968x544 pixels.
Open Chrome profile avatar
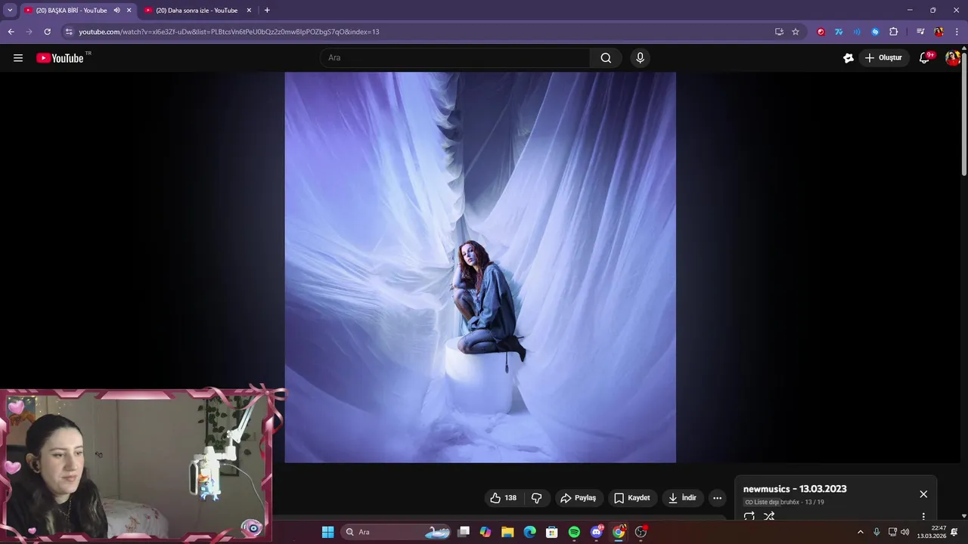(x=939, y=32)
